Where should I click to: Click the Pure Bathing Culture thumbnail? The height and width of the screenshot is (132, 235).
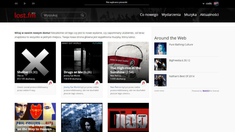(160, 49)
